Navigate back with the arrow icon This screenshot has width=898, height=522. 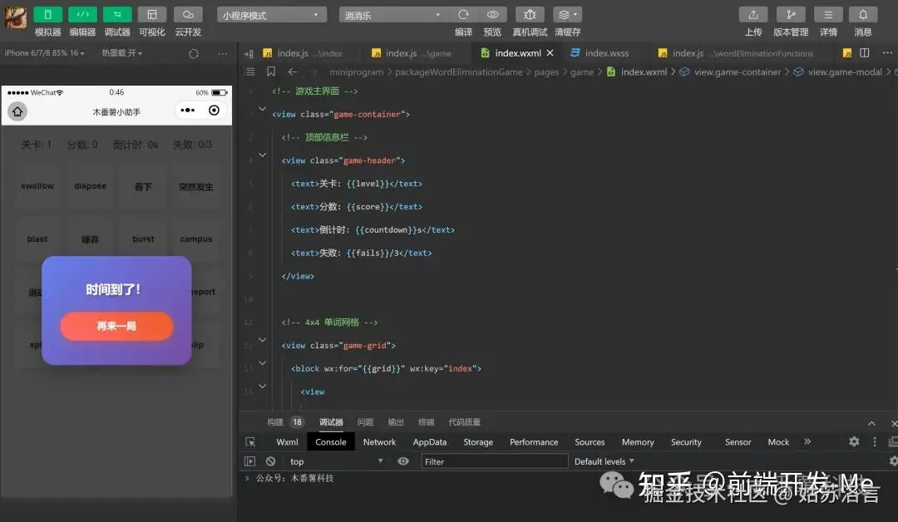293,71
